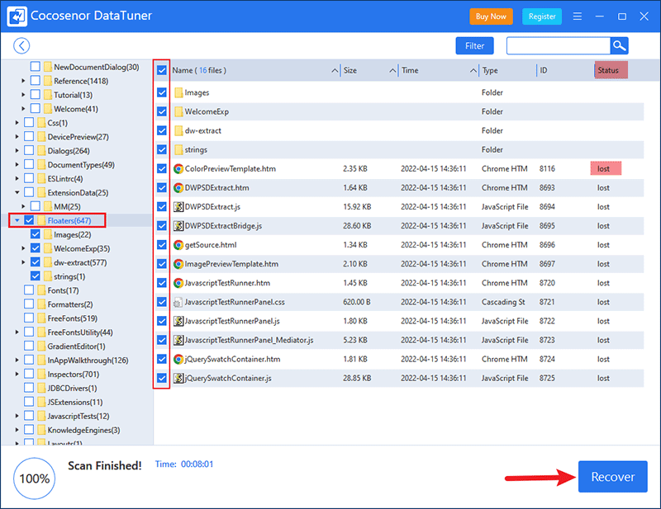Click folder icon of WelcomeExp row in file list
This screenshot has width=661, height=509.
click(178, 111)
